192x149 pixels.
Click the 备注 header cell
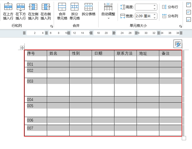[170, 55]
